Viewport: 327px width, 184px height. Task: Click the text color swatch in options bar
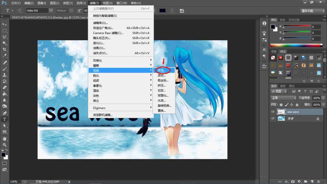click(162, 11)
